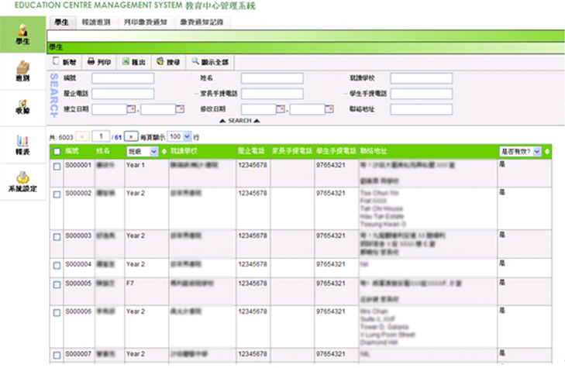Screen dimensions: 565x368
Task: Open the sidebar module with the pencil-note icon
Action: 22,108
